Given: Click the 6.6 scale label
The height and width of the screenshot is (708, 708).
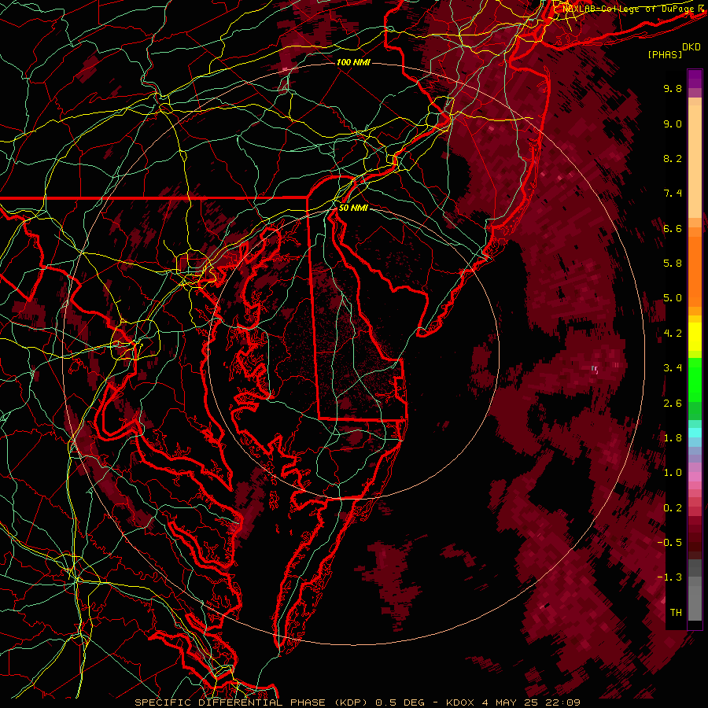Looking at the screenshot, I should pos(673,228).
